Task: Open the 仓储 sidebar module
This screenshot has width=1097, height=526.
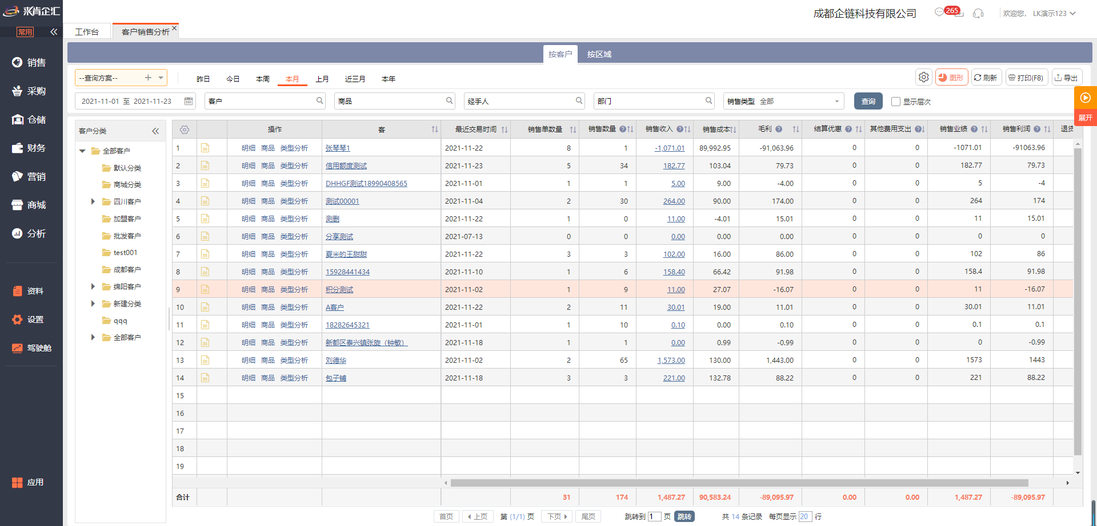Action: [30, 119]
